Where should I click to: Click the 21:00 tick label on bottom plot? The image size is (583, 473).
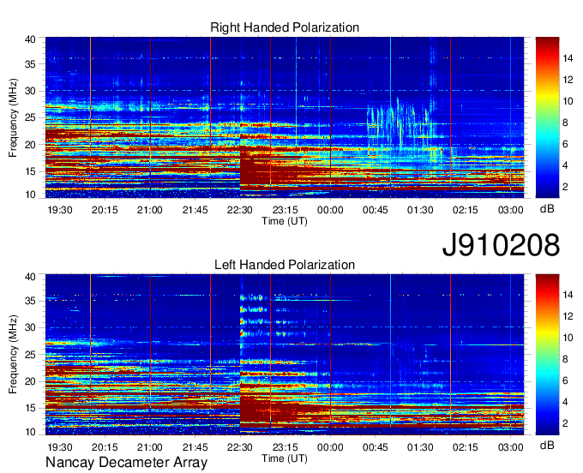point(149,447)
